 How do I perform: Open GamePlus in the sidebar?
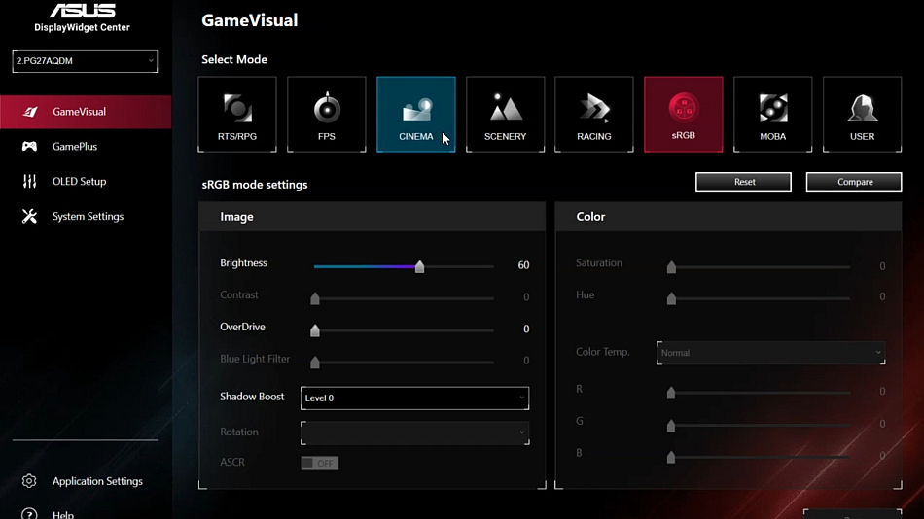pyautogui.click(x=75, y=147)
